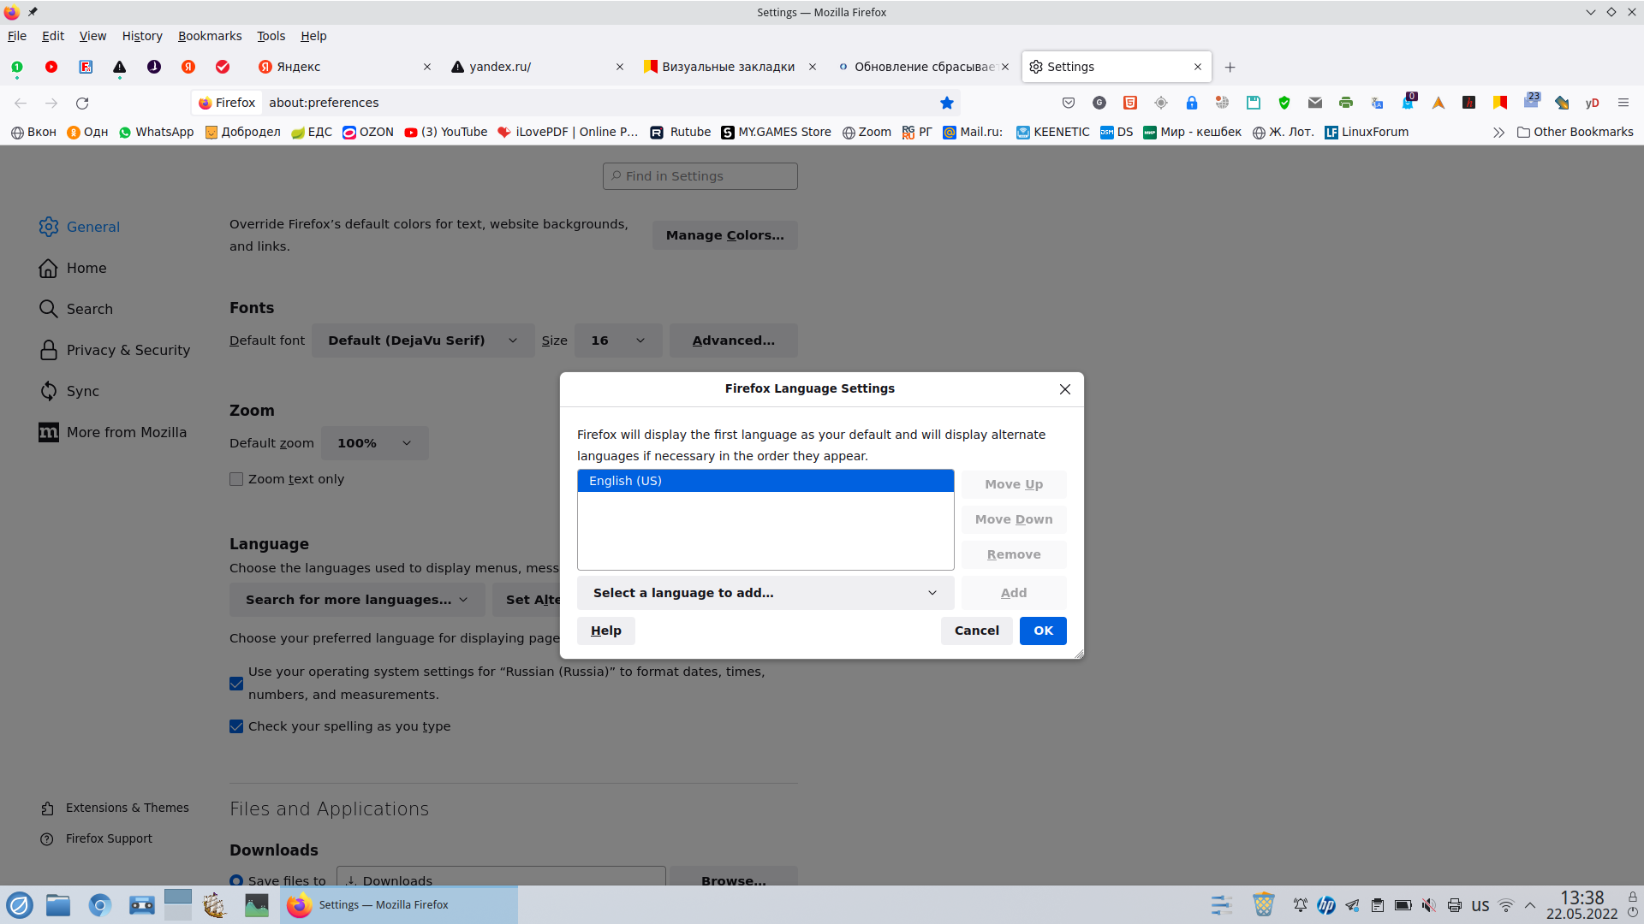Screen dimensions: 1644x924
Task: Click the Save to Pocket icon
Action: click(x=1068, y=103)
